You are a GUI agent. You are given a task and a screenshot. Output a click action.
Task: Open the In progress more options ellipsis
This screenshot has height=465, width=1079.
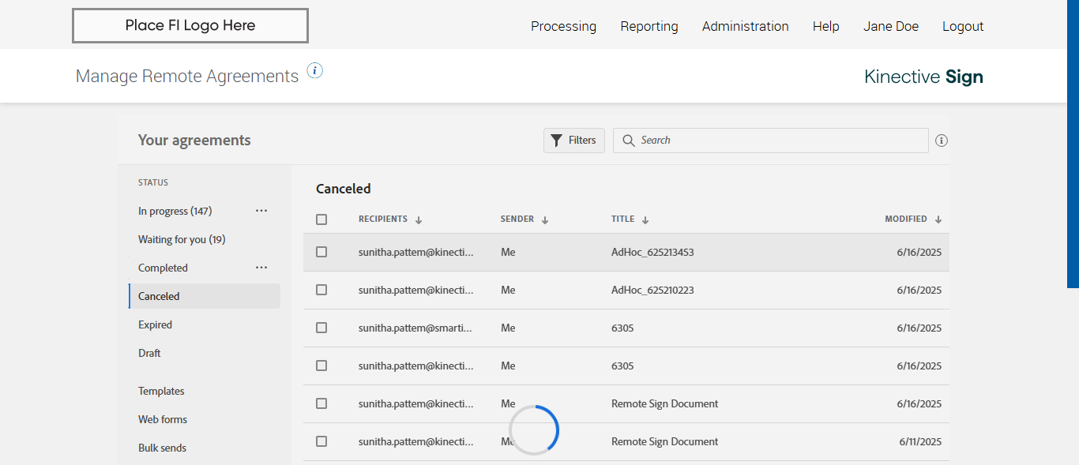261,211
